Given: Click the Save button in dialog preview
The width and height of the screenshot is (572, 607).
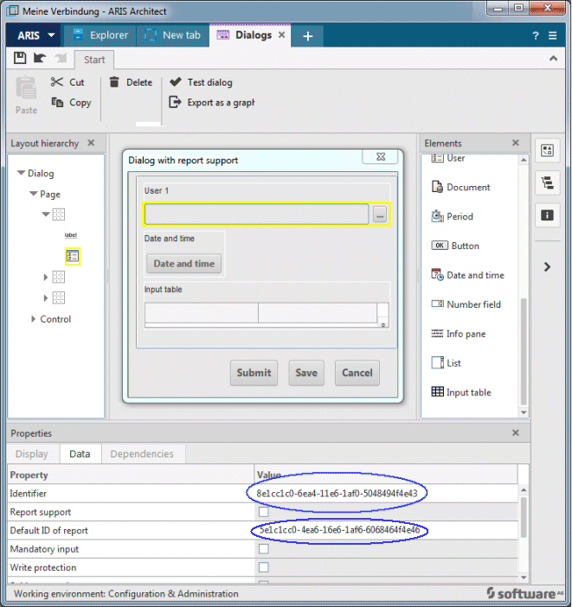Looking at the screenshot, I should 306,373.
